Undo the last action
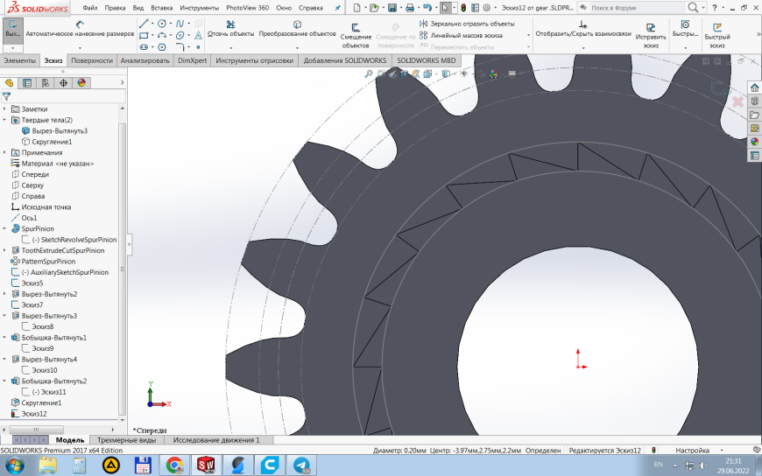Viewport: 762px width, 476px height. tap(427, 8)
